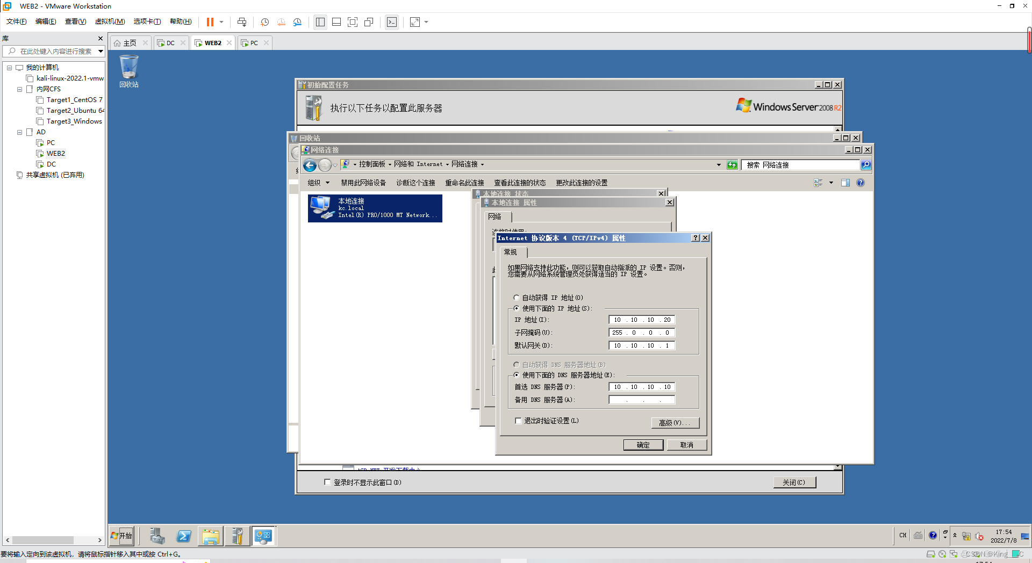Click the Start button
The height and width of the screenshot is (563, 1032).
tap(121, 536)
